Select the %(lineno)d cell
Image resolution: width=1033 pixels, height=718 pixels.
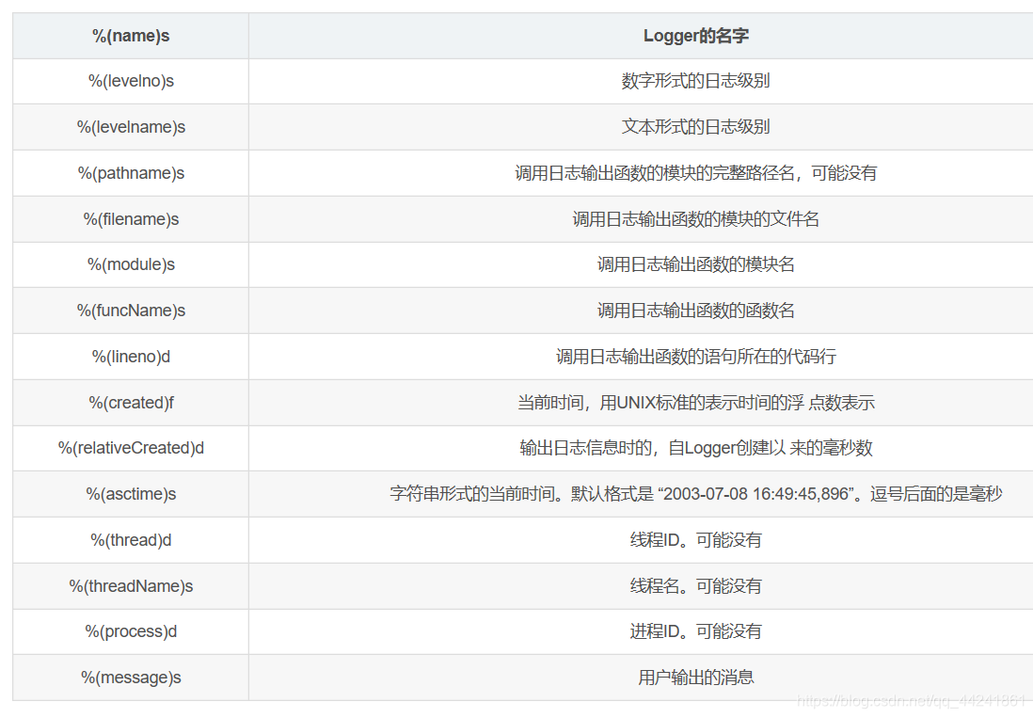pos(131,357)
